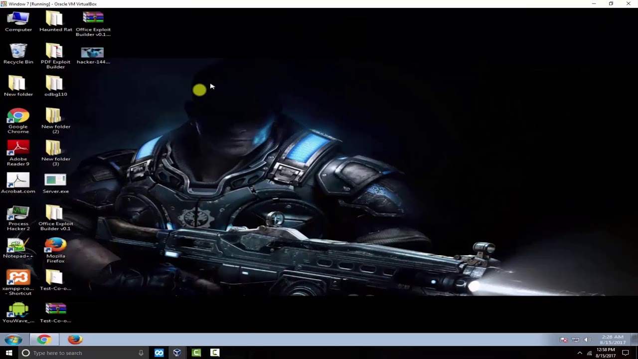This screenshot has width=638, height=359.
Task: Activate the search box microphone icon
Action: (141, 353)
